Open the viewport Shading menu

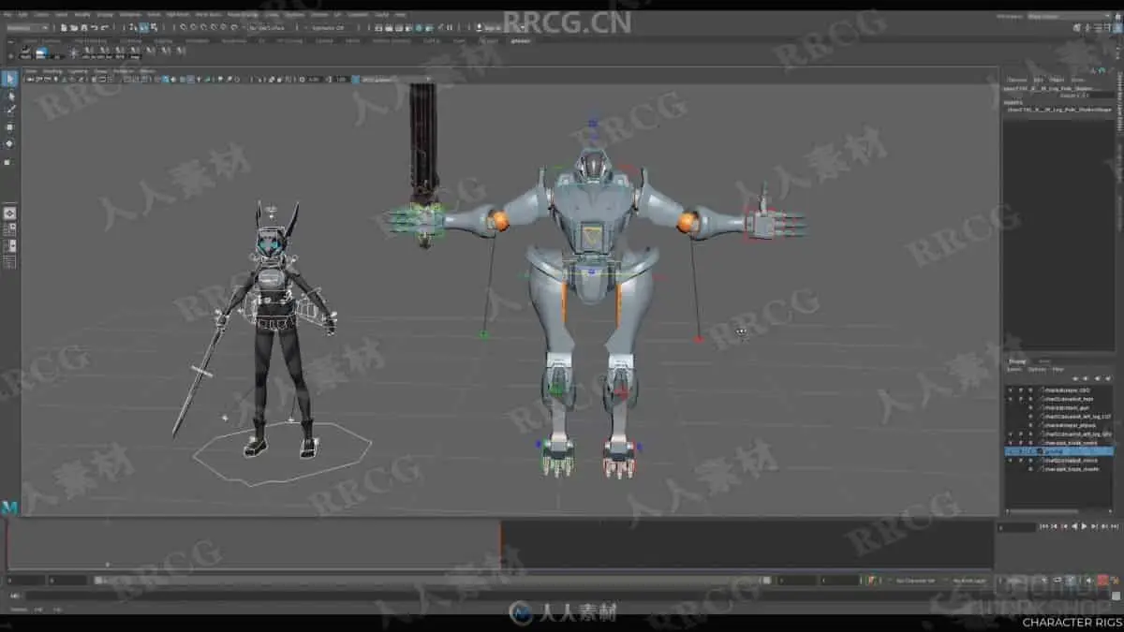pos(52,71)
